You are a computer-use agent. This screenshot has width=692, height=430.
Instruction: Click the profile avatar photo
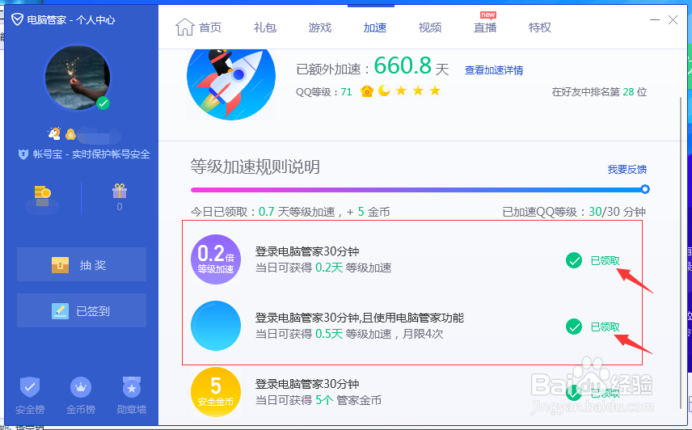[x=78, y=78]
